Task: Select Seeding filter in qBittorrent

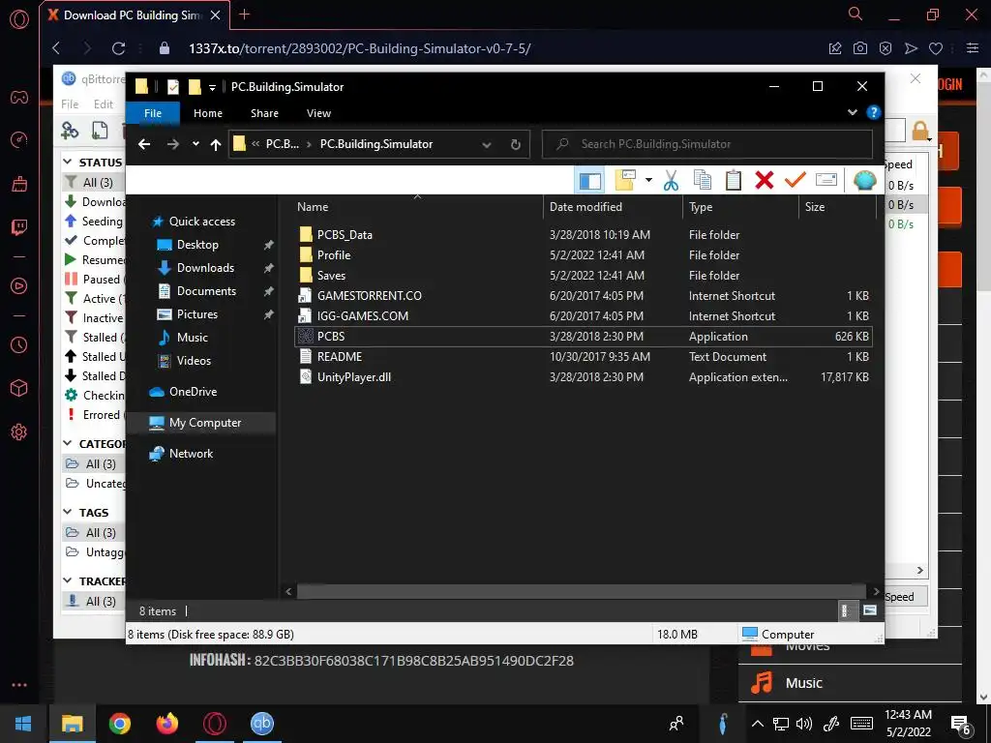Action: coord(95,222)
